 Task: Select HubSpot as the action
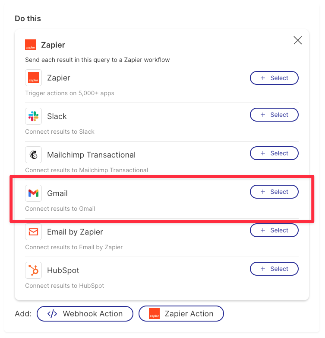pyautogui.click(x=274, y=269)
